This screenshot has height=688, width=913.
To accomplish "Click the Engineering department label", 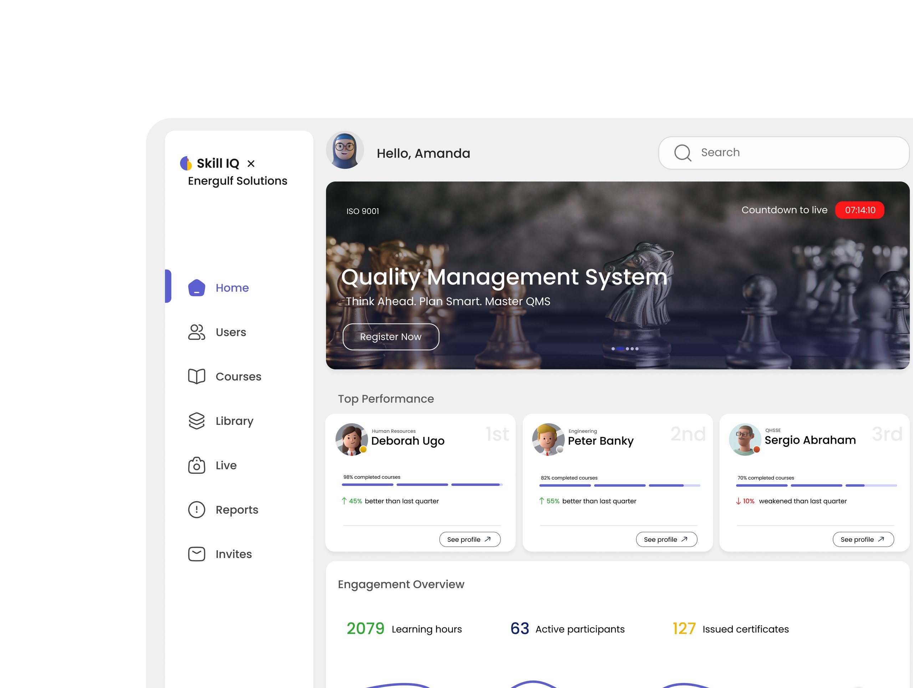I will [x=583, y=431].
